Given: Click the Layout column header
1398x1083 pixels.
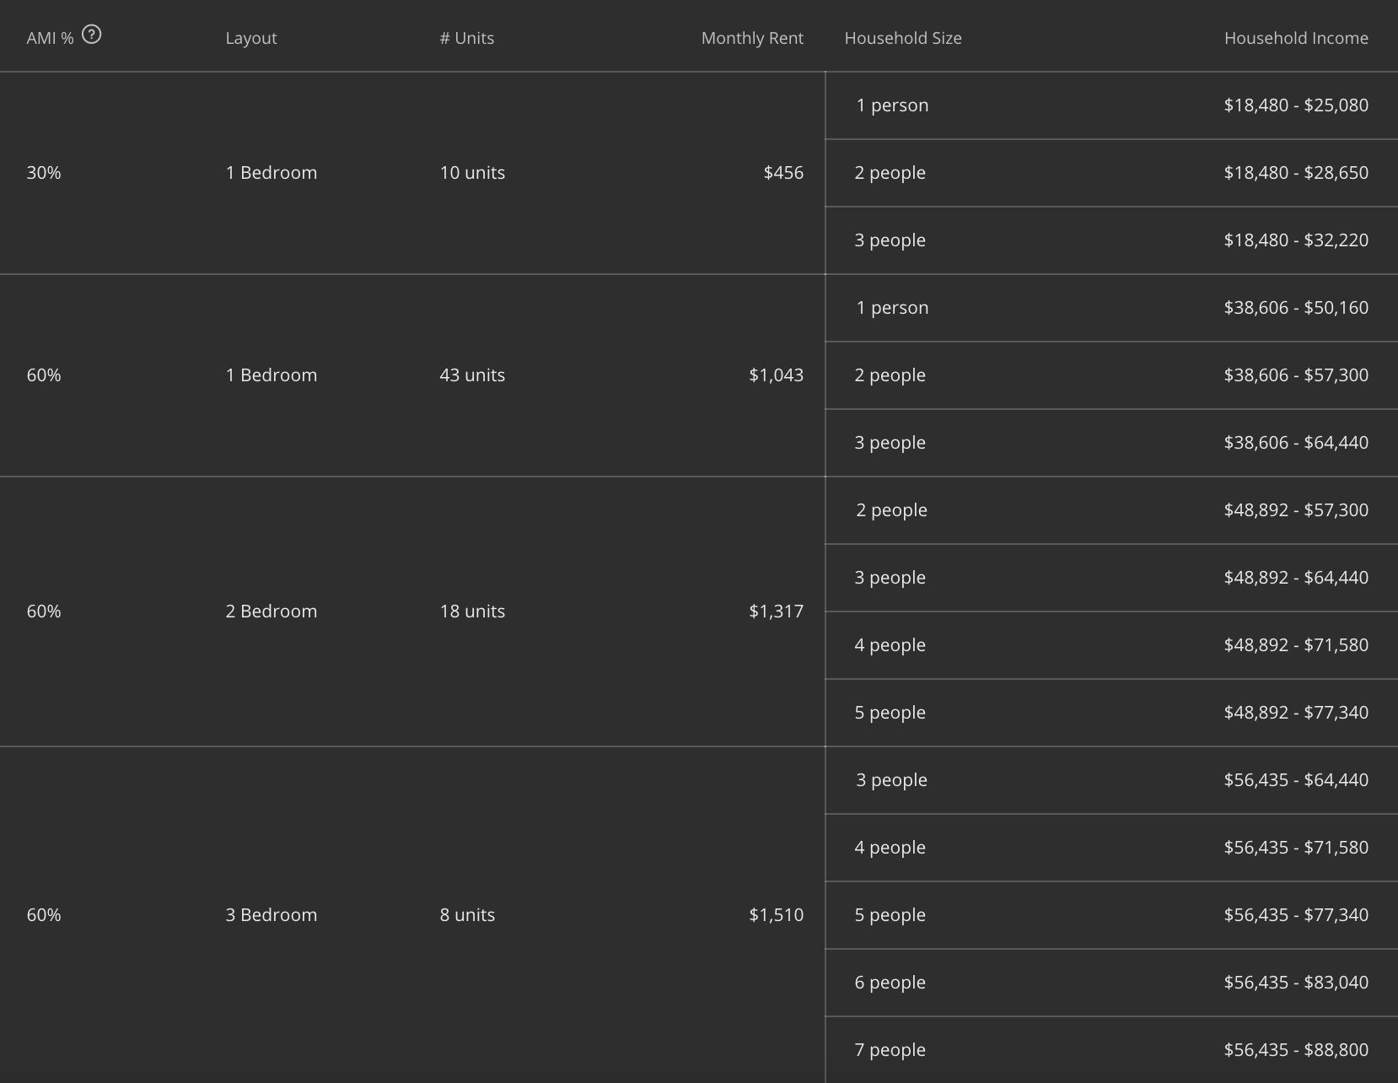Looking at the screenshot, I should [x=251, y=38].
